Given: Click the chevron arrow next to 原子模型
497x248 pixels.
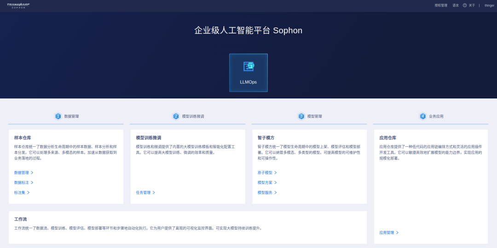Looking at the screenshot, I should coord(276,173).
